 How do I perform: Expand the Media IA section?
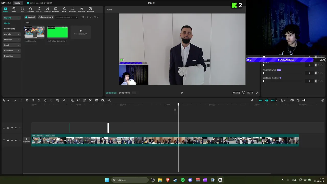coord(12,40)
